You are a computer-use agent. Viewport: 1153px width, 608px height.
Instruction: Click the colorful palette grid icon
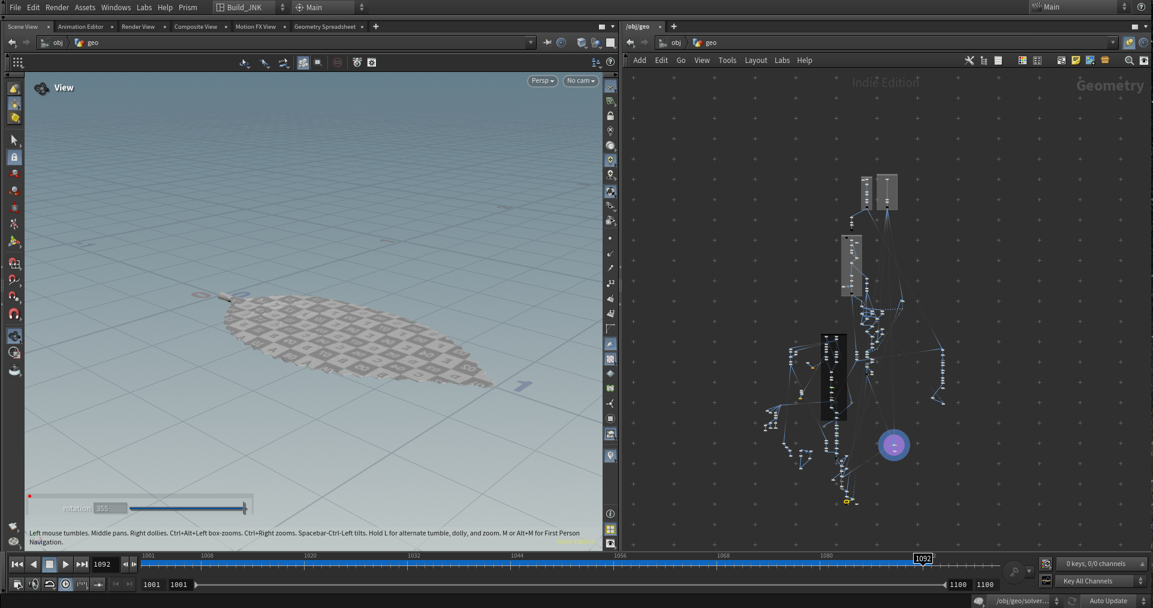(x=1022, y=61)
